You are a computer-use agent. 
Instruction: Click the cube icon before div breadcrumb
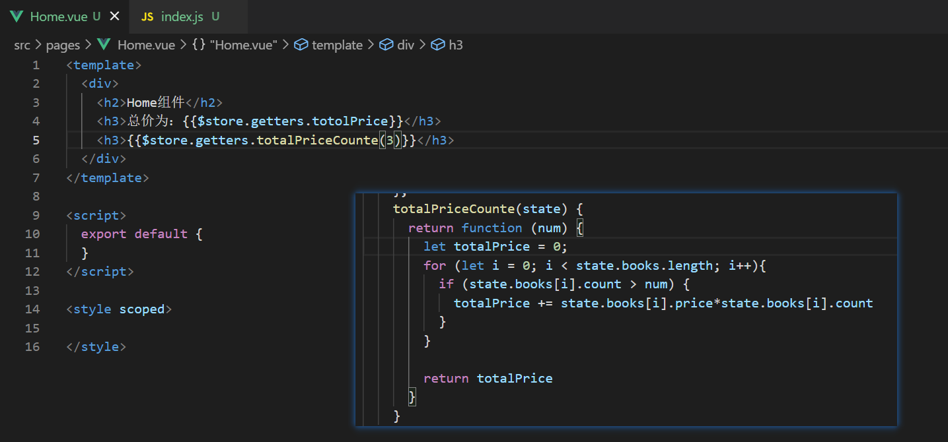click(387, 45)
